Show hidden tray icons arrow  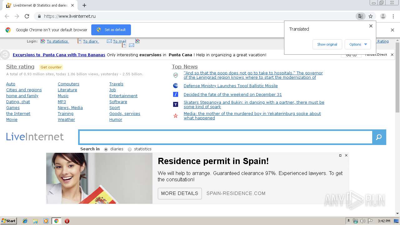pos(348,221)
